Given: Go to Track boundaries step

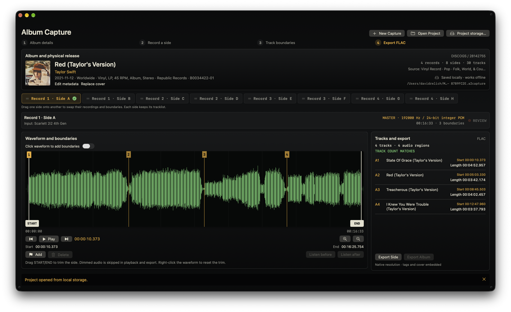Looking at the screenshot, I should click(277, 43).
